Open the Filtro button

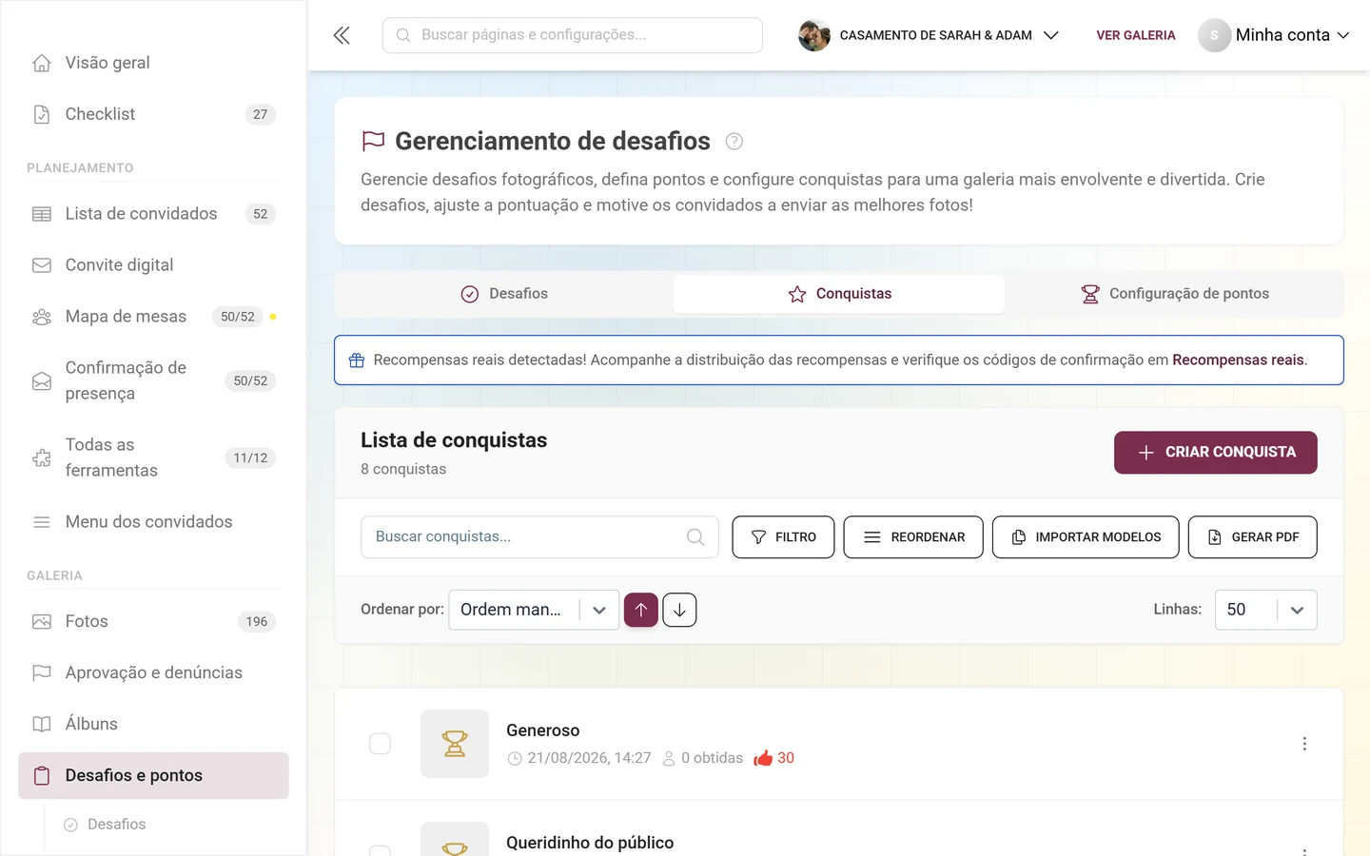[783, 537]
